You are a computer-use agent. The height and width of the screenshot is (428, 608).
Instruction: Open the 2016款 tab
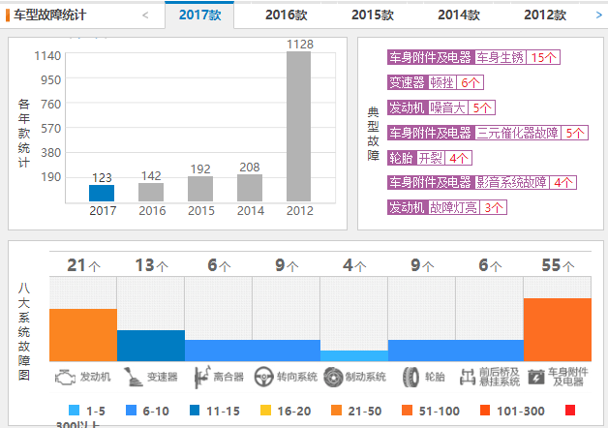pyautogui.click(x=287, y=15)
